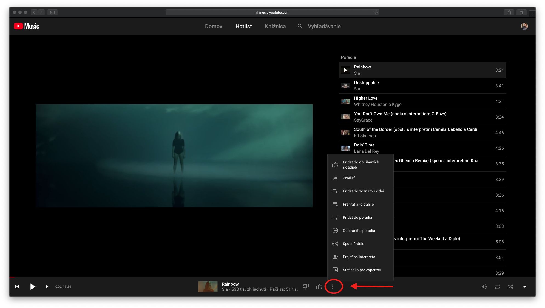545x308 pixels.
Task: Choose Odstrániť z poradia
Action: [x=361, y=231]
